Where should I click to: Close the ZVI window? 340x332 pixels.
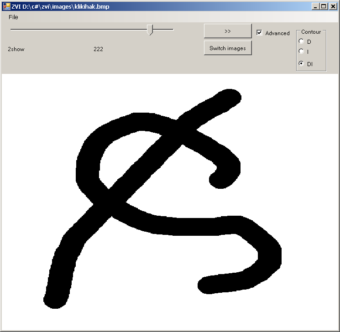point(333,6)
